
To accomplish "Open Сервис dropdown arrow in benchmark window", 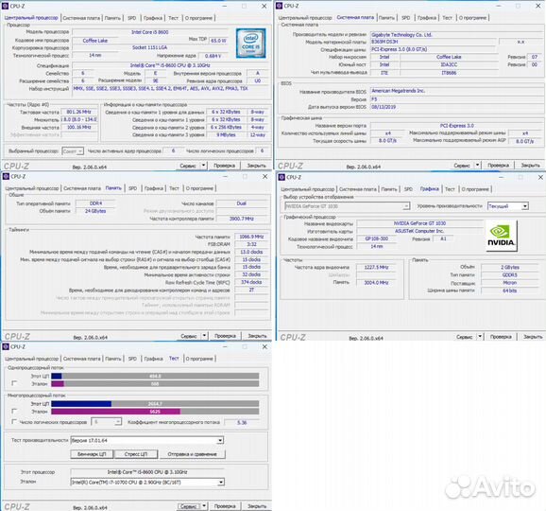I will (204, 505).
